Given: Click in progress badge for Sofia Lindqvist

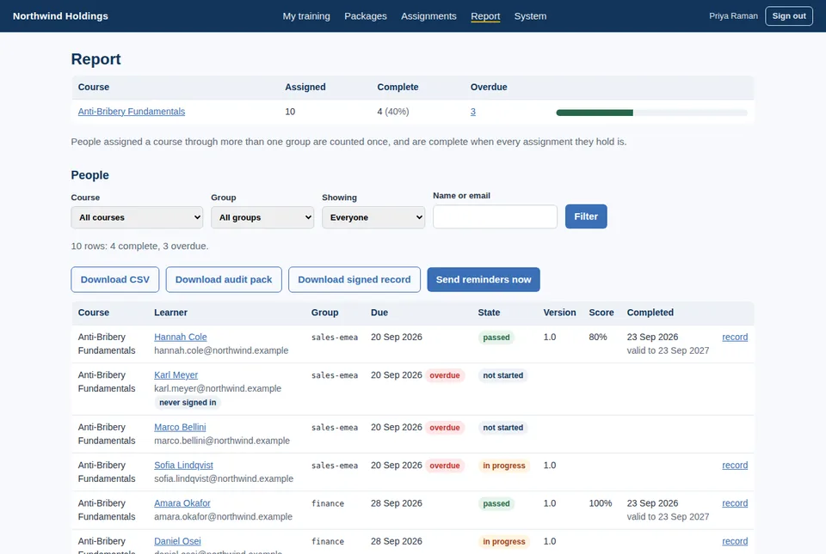Looking at the screenshot, I should click(504, 466).
